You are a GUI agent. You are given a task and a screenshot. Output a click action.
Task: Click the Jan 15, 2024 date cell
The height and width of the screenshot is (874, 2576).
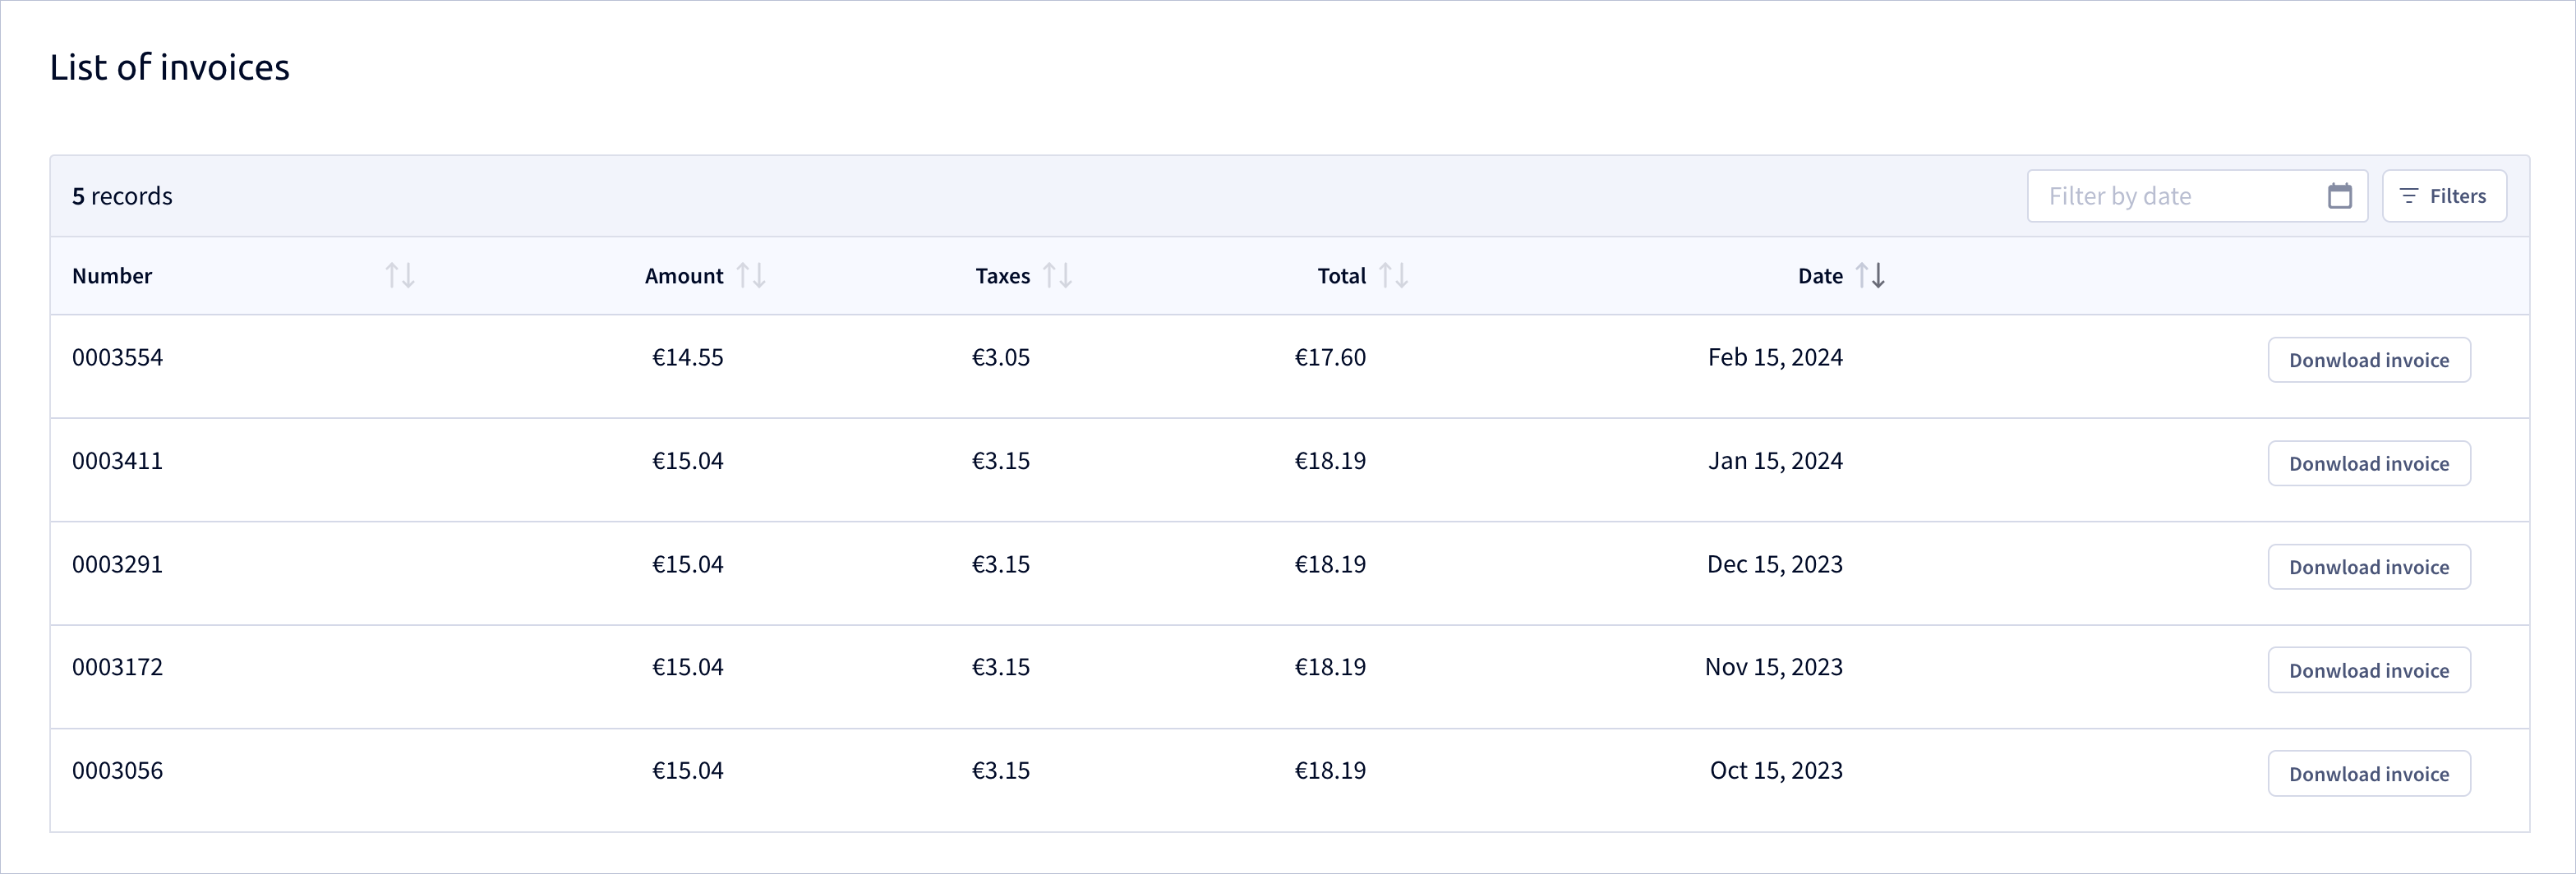(x=1774, y=461)
